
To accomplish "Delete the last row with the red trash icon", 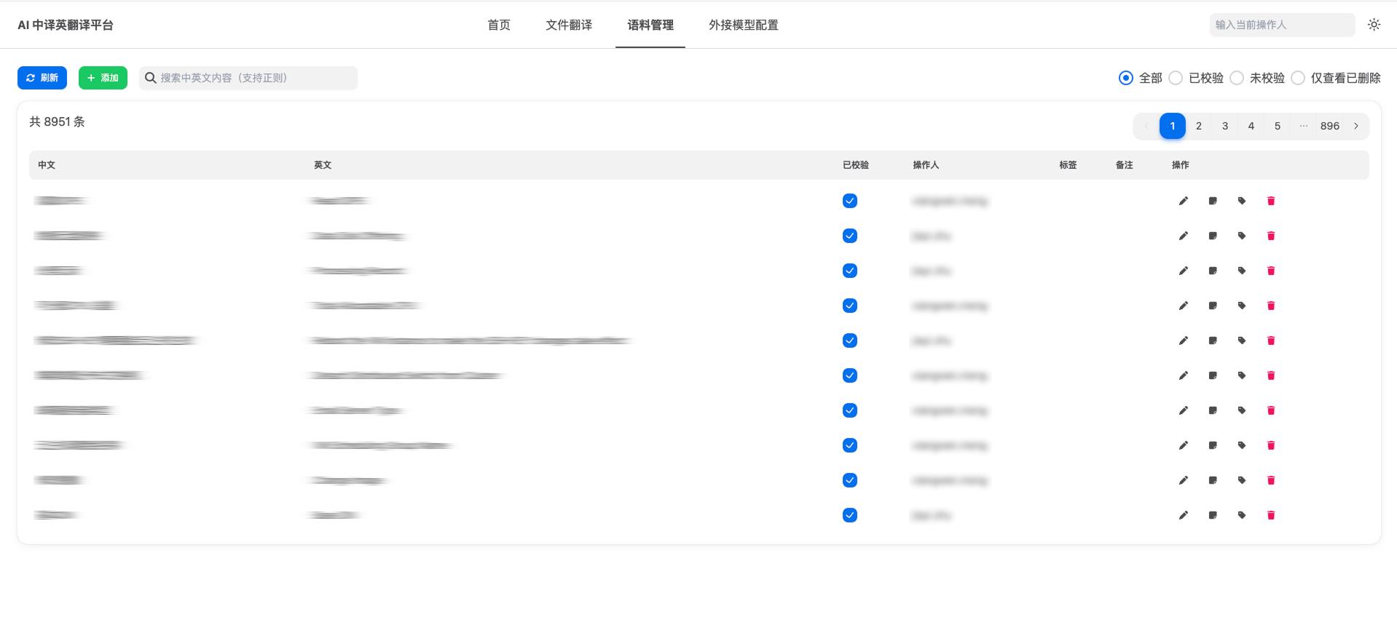I will pos(1271,515).
